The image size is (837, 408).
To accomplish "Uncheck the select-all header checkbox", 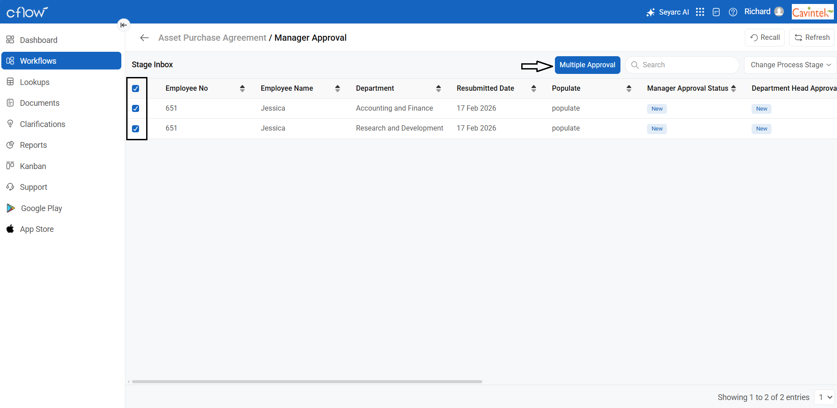I will pyautogui.click(x=136, y=89).
